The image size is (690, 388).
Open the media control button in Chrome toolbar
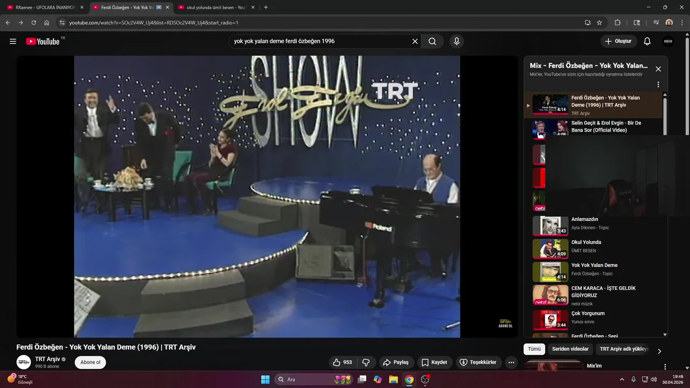(x=656, y=23)
